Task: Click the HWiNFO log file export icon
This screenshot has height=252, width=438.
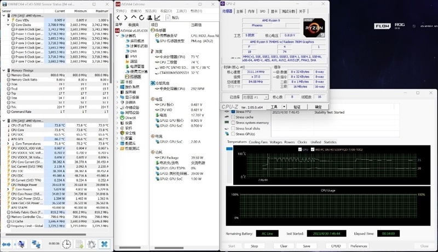Action: [79, 244]
